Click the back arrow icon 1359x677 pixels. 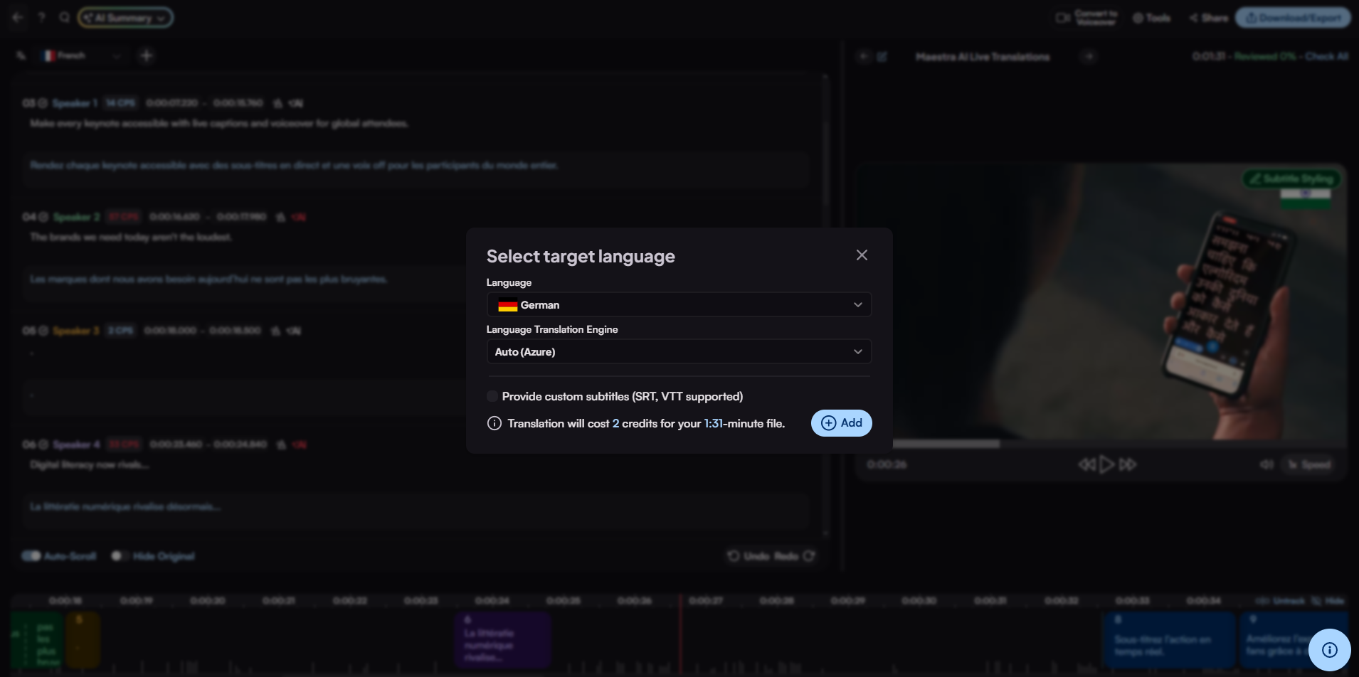[x=18, y=18]
